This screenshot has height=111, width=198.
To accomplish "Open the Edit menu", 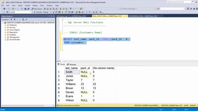I will pos(8,6).
